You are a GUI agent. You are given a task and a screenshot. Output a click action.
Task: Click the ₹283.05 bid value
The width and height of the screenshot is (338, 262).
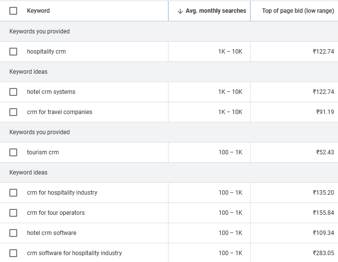[323, 253]
